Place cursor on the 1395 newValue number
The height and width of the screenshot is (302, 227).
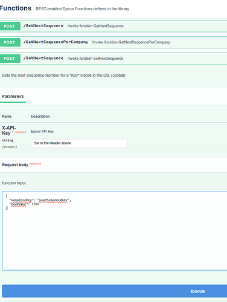[36, 204]
